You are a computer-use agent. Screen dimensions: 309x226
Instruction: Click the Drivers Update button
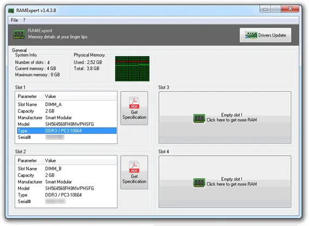point(265,35)
